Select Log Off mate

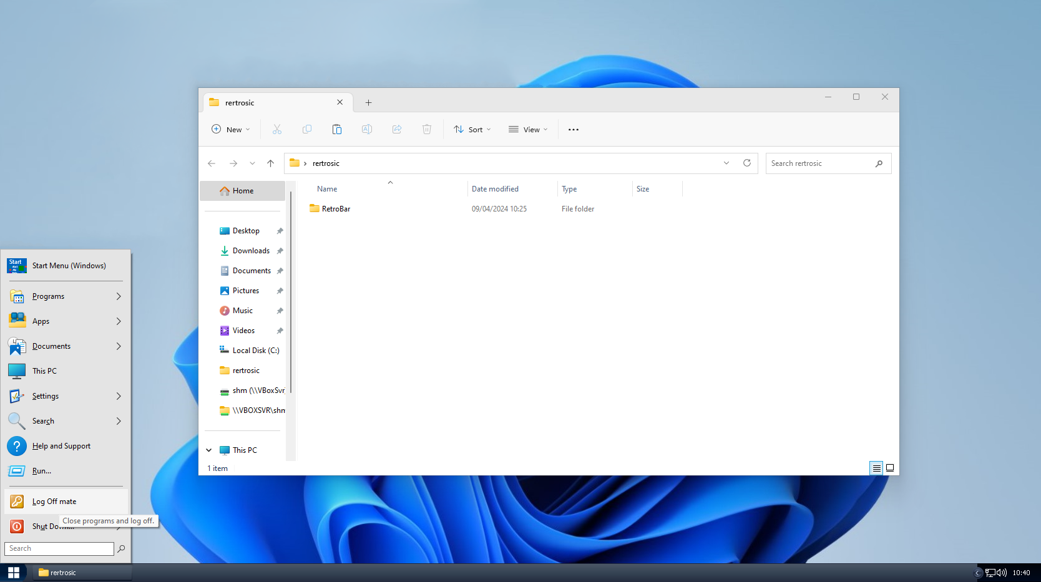click(x=66, y=502)
